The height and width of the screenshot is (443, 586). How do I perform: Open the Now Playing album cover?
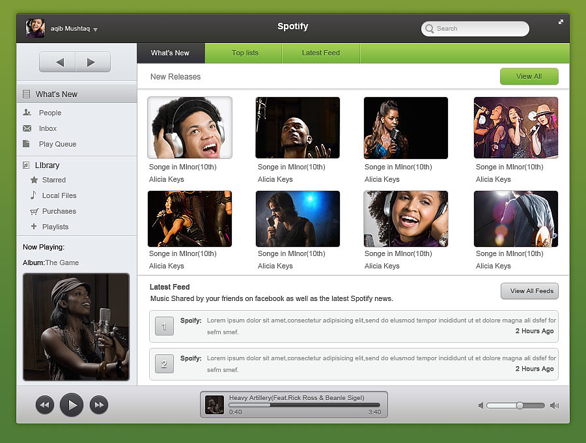(76, 327)
